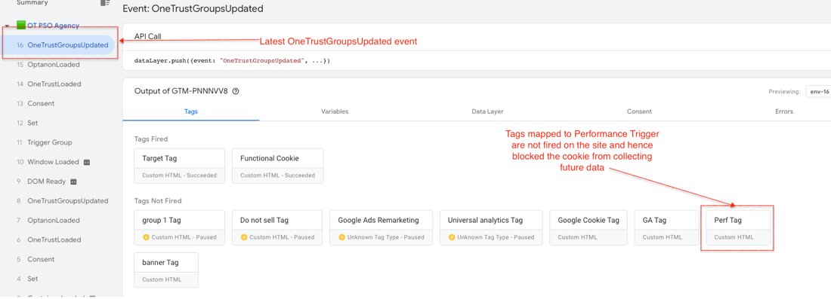Click the help icon beside GTM-PNNNVV8

point(236,91)
